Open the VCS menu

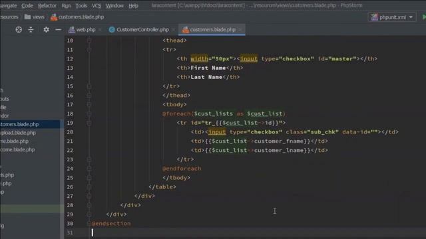click(x=96, y=5)
